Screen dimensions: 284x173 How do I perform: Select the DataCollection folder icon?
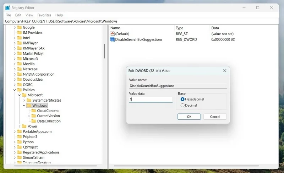[x=33, y=121]
